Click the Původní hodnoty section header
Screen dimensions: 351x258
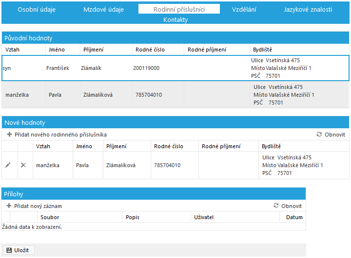coord(175,38)
